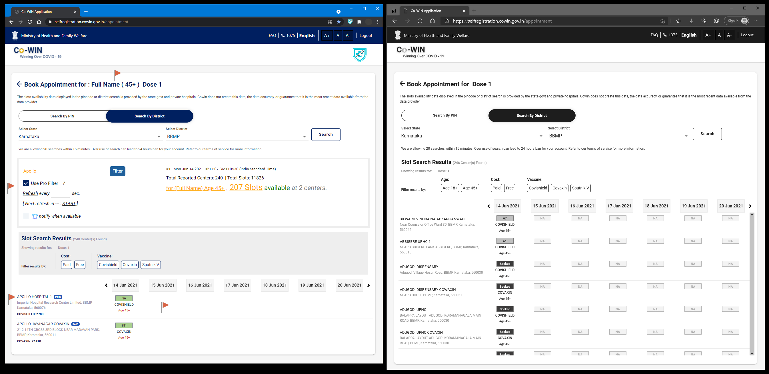
Task: Toggle the Age 45+ filter in Edge window
Action: (470, 188)
